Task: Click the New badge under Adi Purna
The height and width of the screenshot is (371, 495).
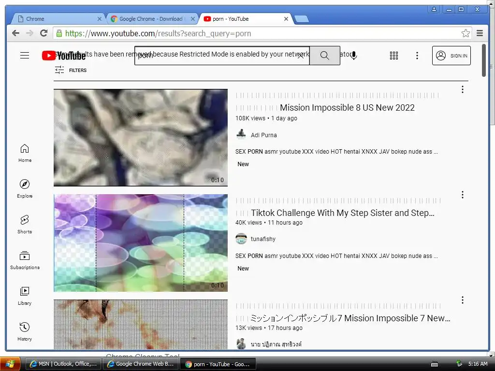Action: (243, 164)
